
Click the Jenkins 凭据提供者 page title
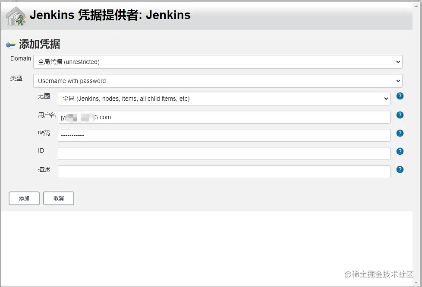point(110,15)
